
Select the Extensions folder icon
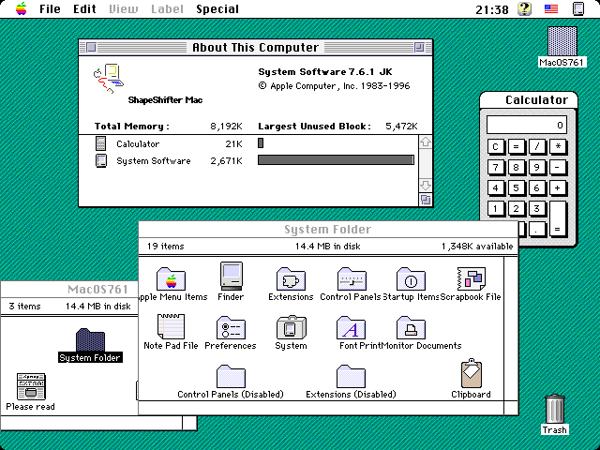point(291,278)
